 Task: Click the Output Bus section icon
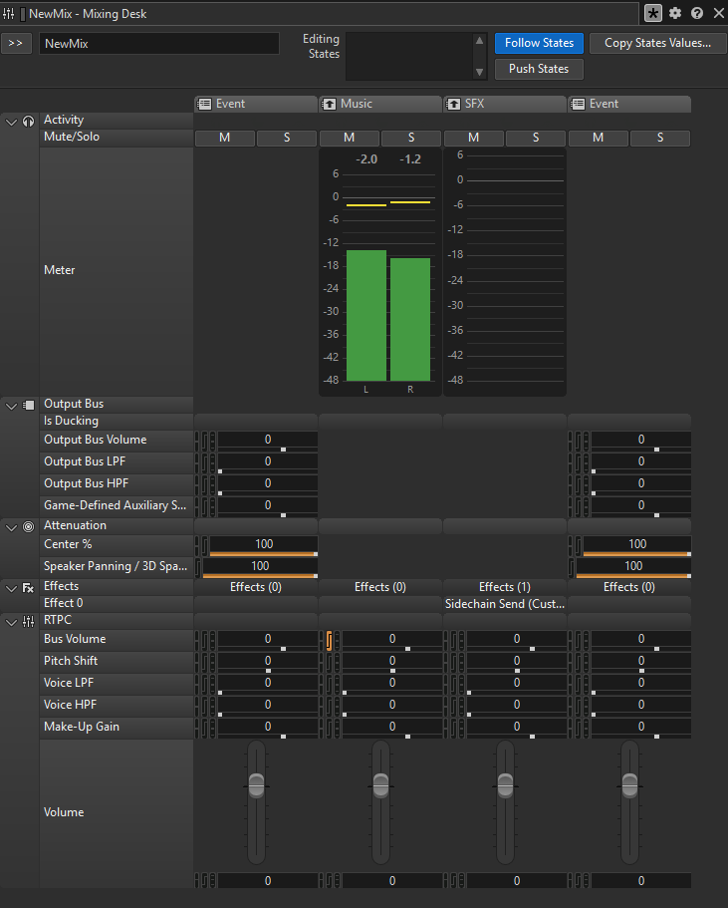pyautogui.click(x=28, y=406)
